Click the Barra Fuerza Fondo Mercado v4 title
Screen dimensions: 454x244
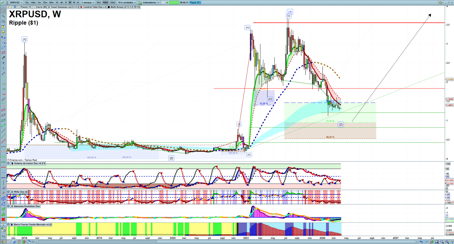pos(33,224)
